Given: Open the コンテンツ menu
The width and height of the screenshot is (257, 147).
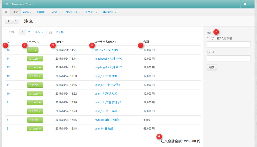Looking at the screenshot, I should pyautogui.click(x=73, y=12).
